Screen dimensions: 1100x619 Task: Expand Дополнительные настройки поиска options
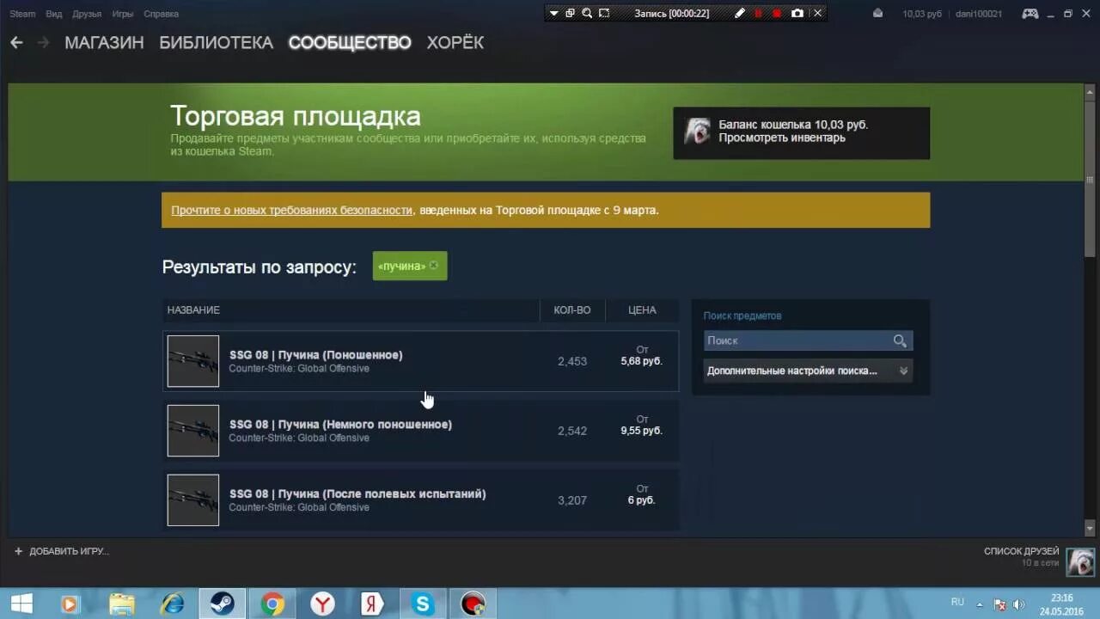click(808, 371)
